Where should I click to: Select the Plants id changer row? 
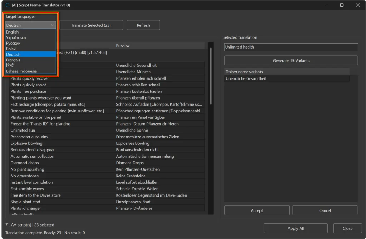point(107,208)
